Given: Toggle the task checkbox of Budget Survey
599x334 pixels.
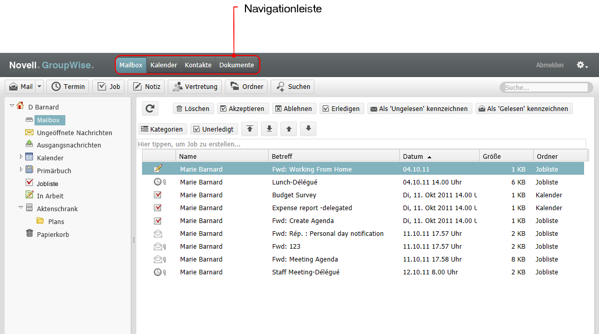Looking at the screenshot, I should 157,195.
